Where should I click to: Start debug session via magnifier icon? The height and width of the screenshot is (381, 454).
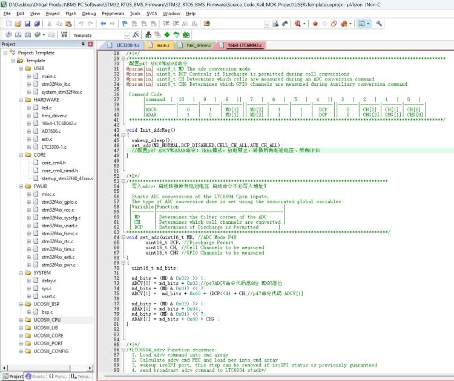[297, 24]
